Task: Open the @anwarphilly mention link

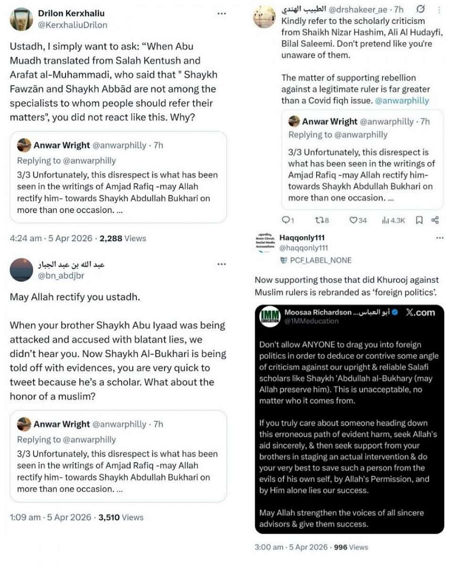Action: [x=402, y=100]
